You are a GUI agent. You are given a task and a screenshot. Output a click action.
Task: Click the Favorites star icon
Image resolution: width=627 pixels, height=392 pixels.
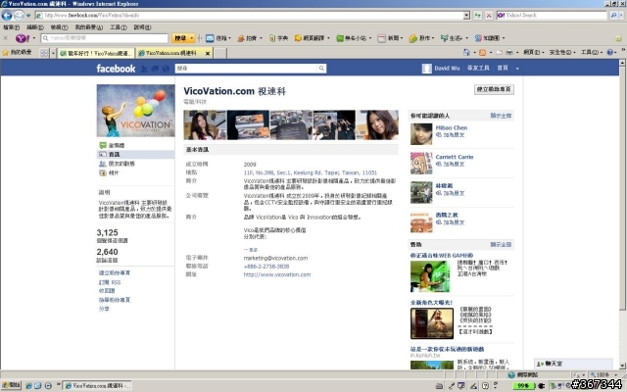pos(6,53)
